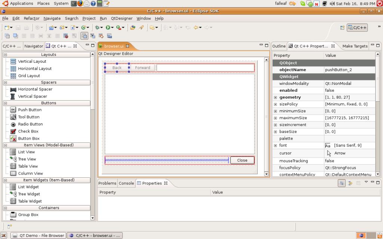This screenshot has width=383, height=239.
Task: Click the green Run toolbar icon
Action: click(x=108, y=27)
